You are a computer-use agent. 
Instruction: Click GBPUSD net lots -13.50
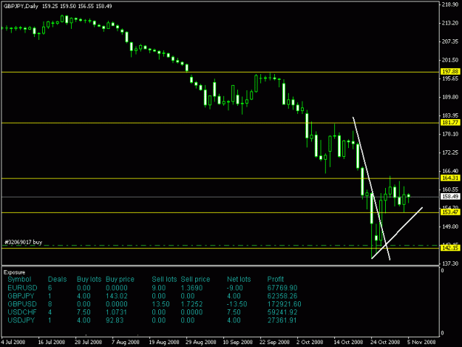point(237,304)
